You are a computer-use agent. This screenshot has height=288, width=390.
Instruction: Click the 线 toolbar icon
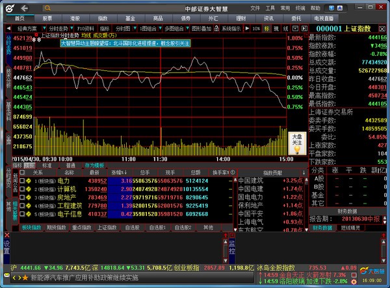pyautogui.click(x=286, y=29)
